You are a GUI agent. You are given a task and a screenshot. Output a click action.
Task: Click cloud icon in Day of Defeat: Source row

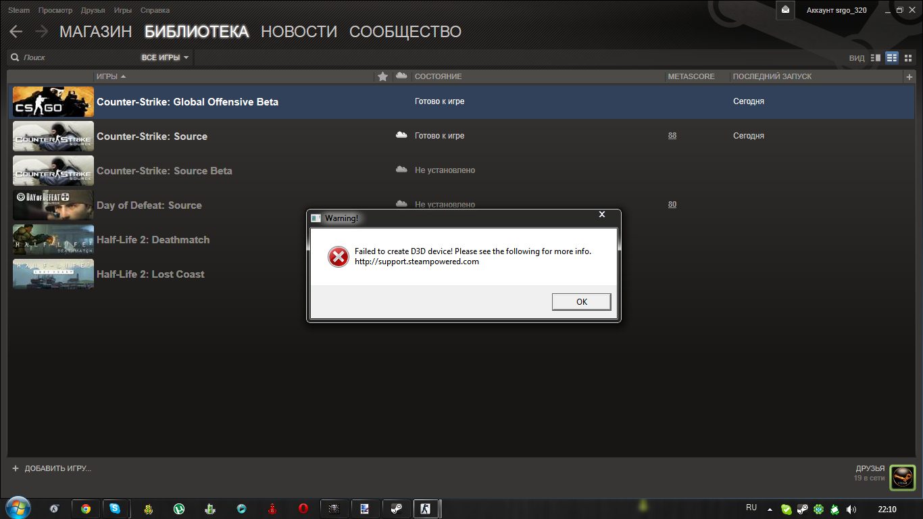(401, 203)
